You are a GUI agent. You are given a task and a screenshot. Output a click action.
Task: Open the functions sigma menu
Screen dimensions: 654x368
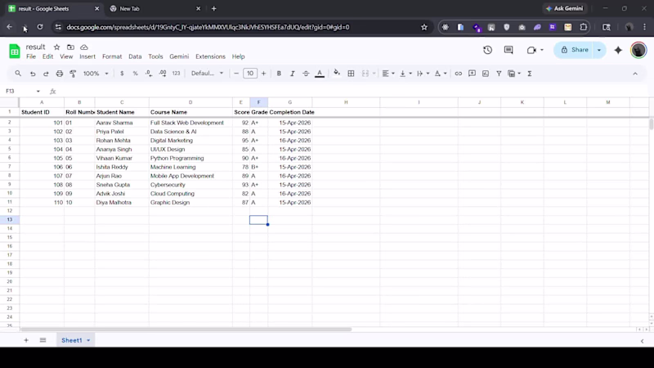[530, 74]
